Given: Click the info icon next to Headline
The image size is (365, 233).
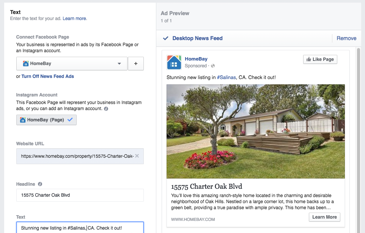Looking at the screenshot, I should tap(40, 184).
